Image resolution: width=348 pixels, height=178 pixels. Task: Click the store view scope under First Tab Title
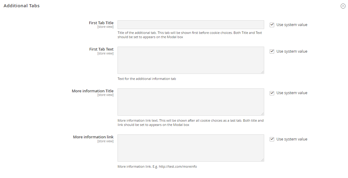click(105, 27)
